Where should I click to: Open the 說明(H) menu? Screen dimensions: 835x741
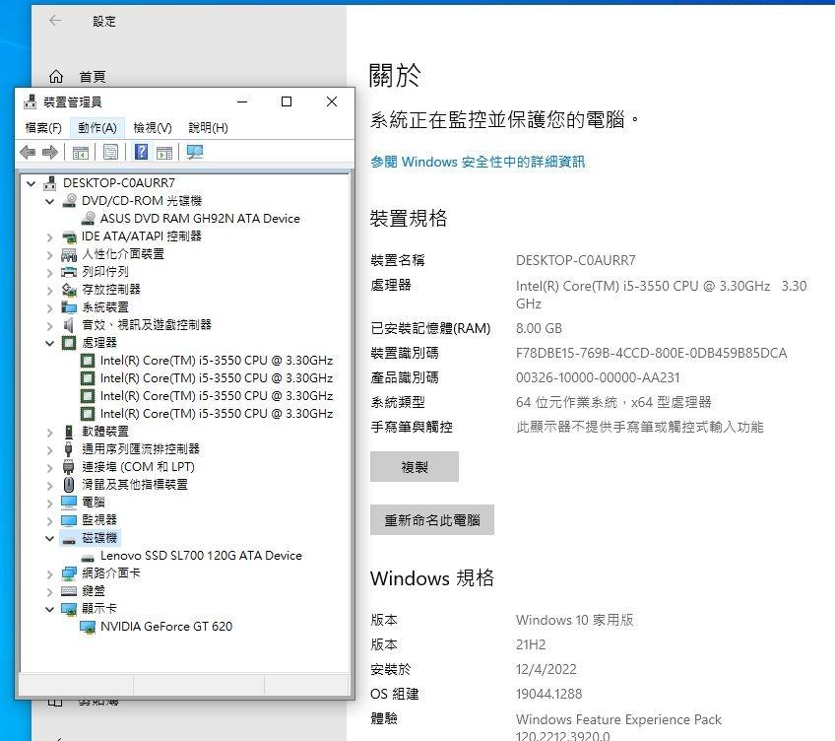coord(208,128)
